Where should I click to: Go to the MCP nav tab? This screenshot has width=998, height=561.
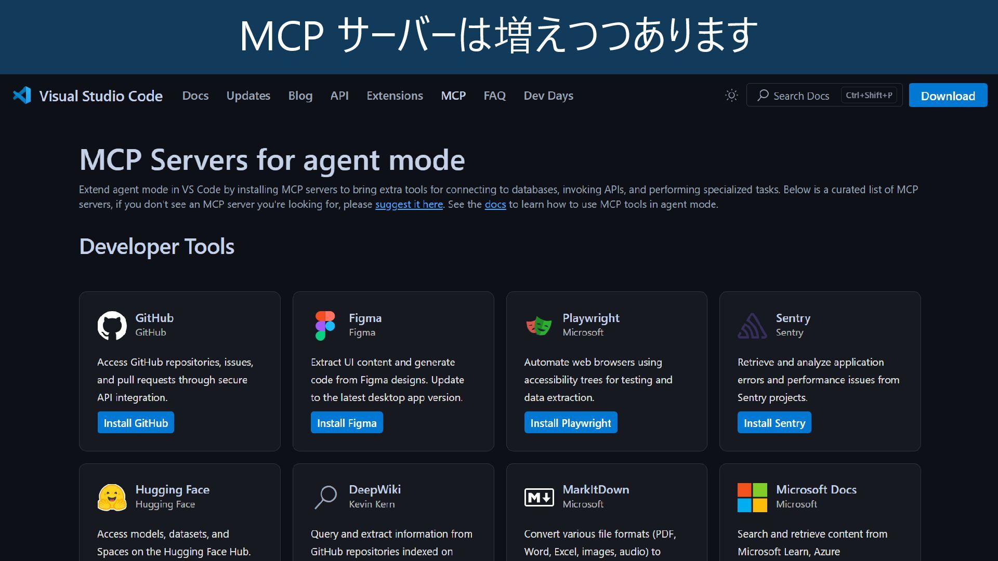[453, 96]
